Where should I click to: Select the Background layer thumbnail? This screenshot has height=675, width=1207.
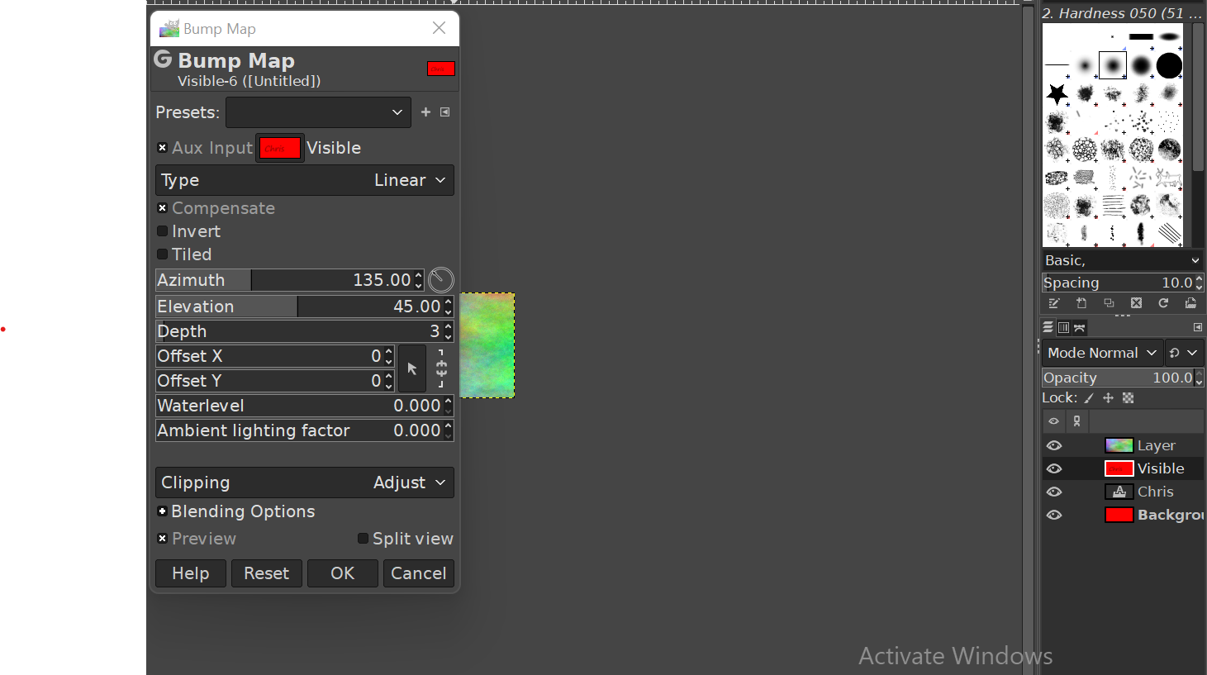(1119, 515)
